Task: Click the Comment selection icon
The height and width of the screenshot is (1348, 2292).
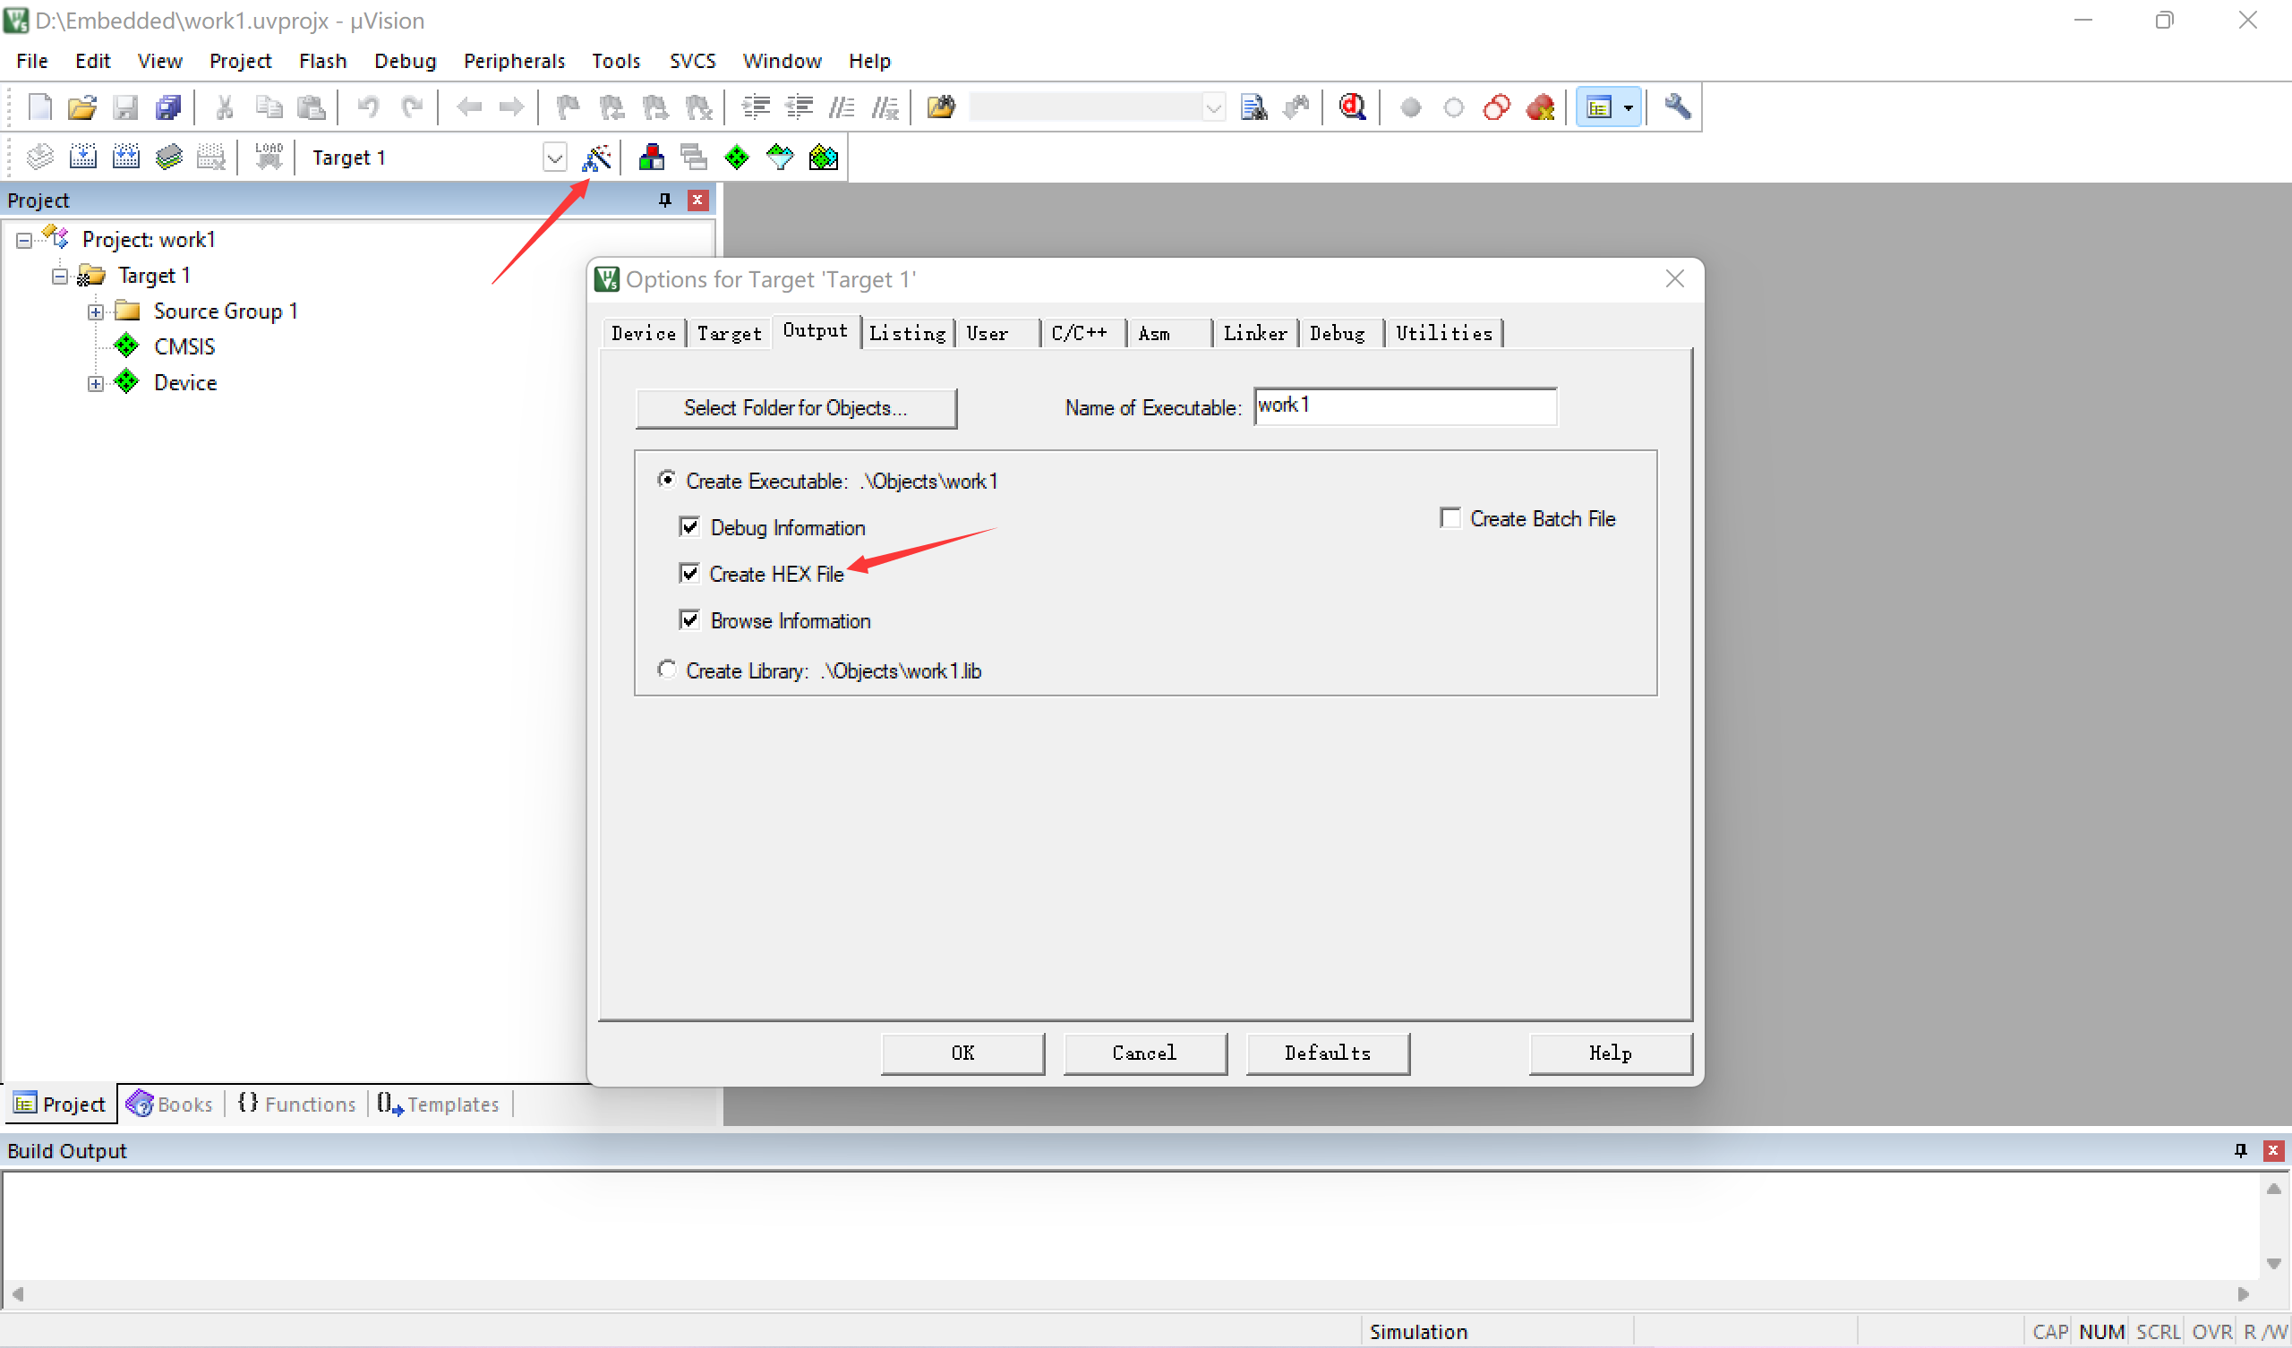Action: pos(842,107)
